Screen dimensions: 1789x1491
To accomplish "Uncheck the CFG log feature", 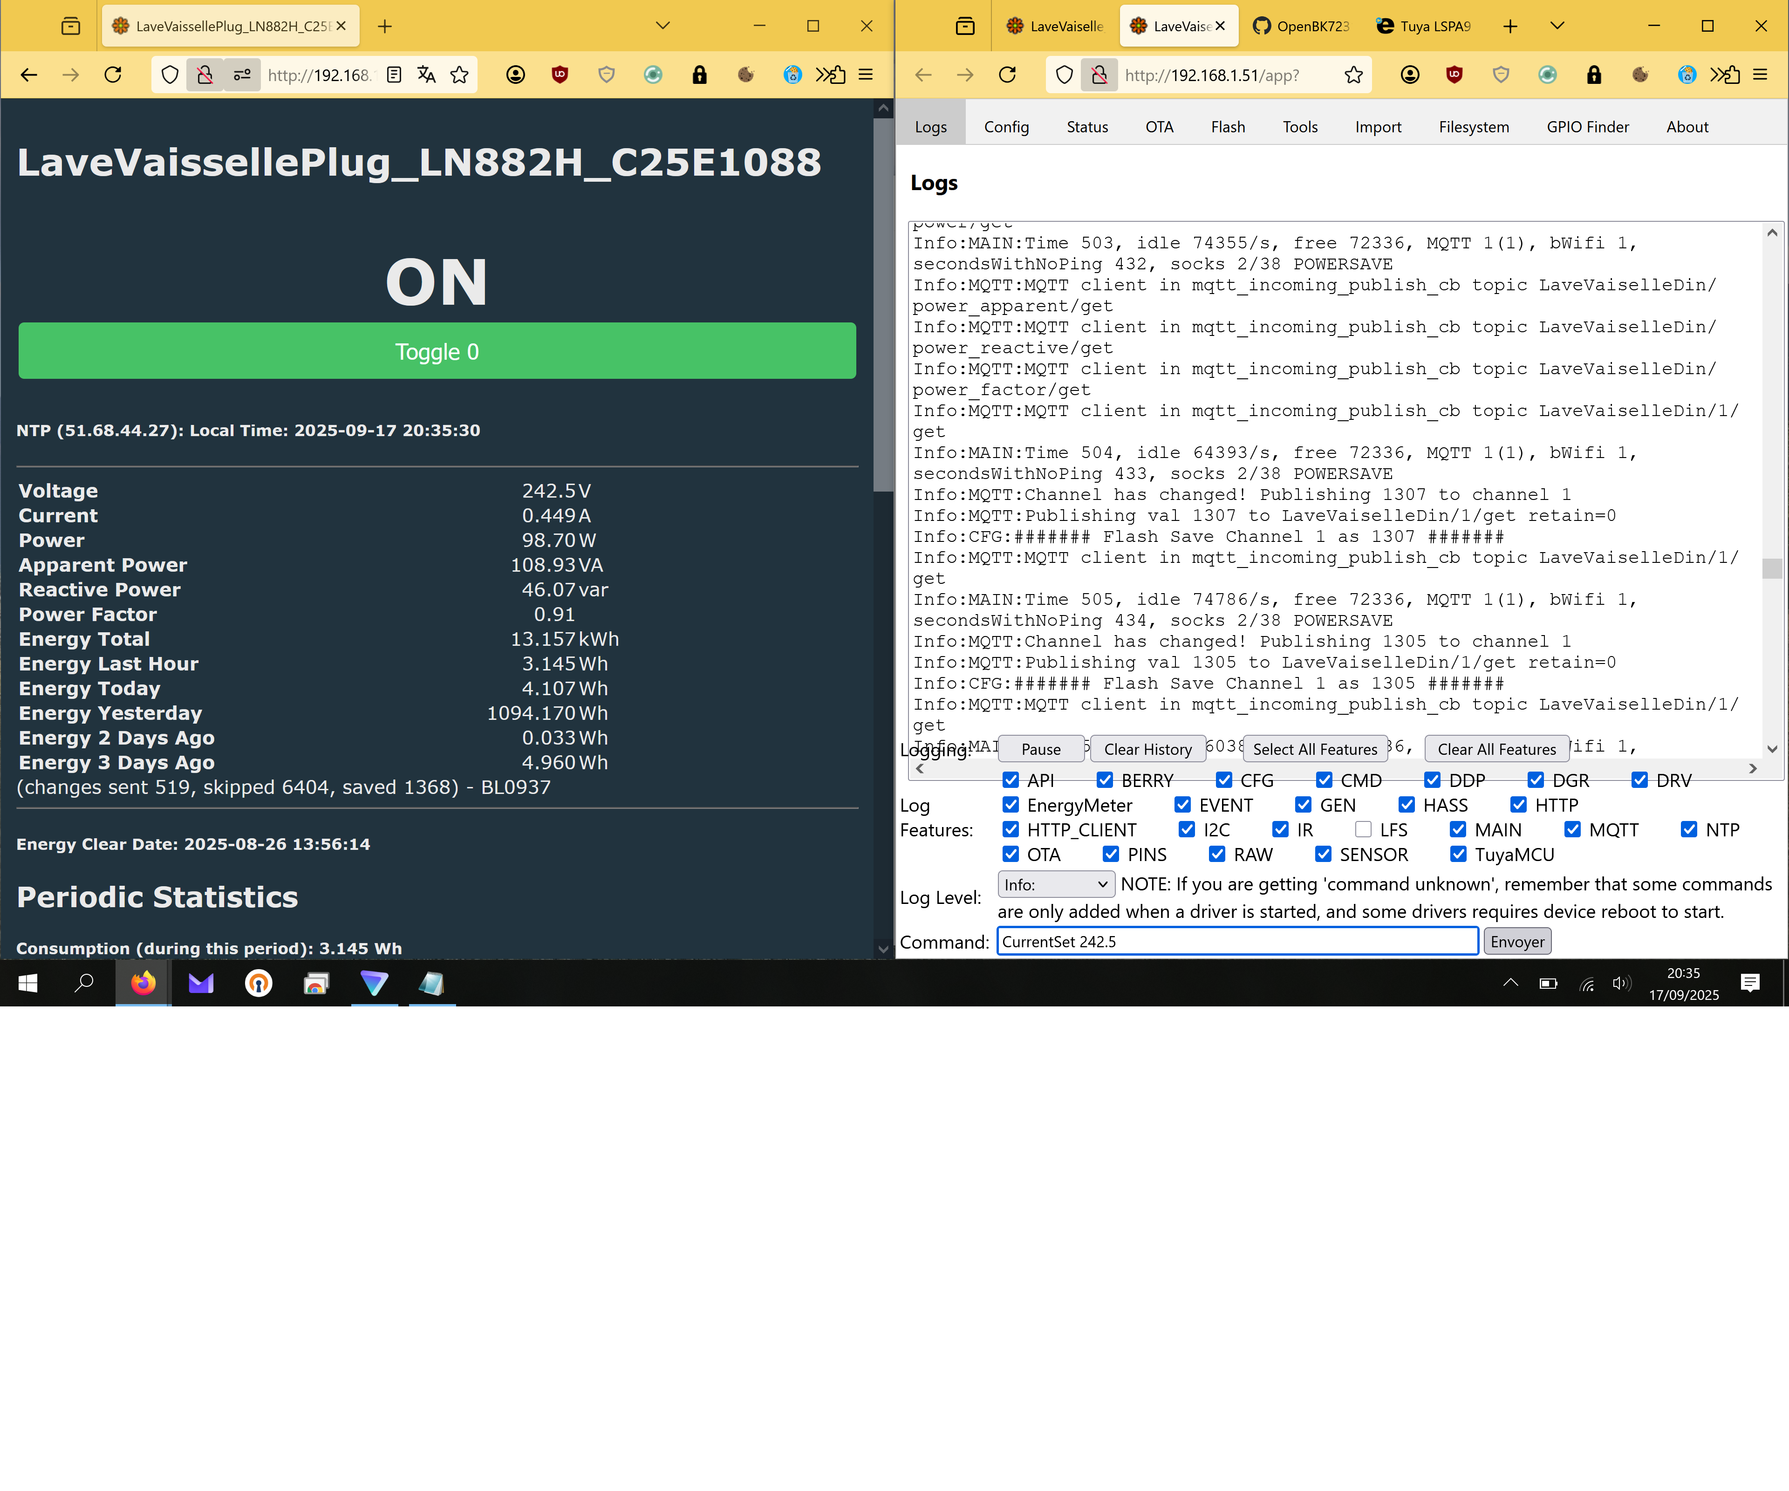I will [1224, 780].
